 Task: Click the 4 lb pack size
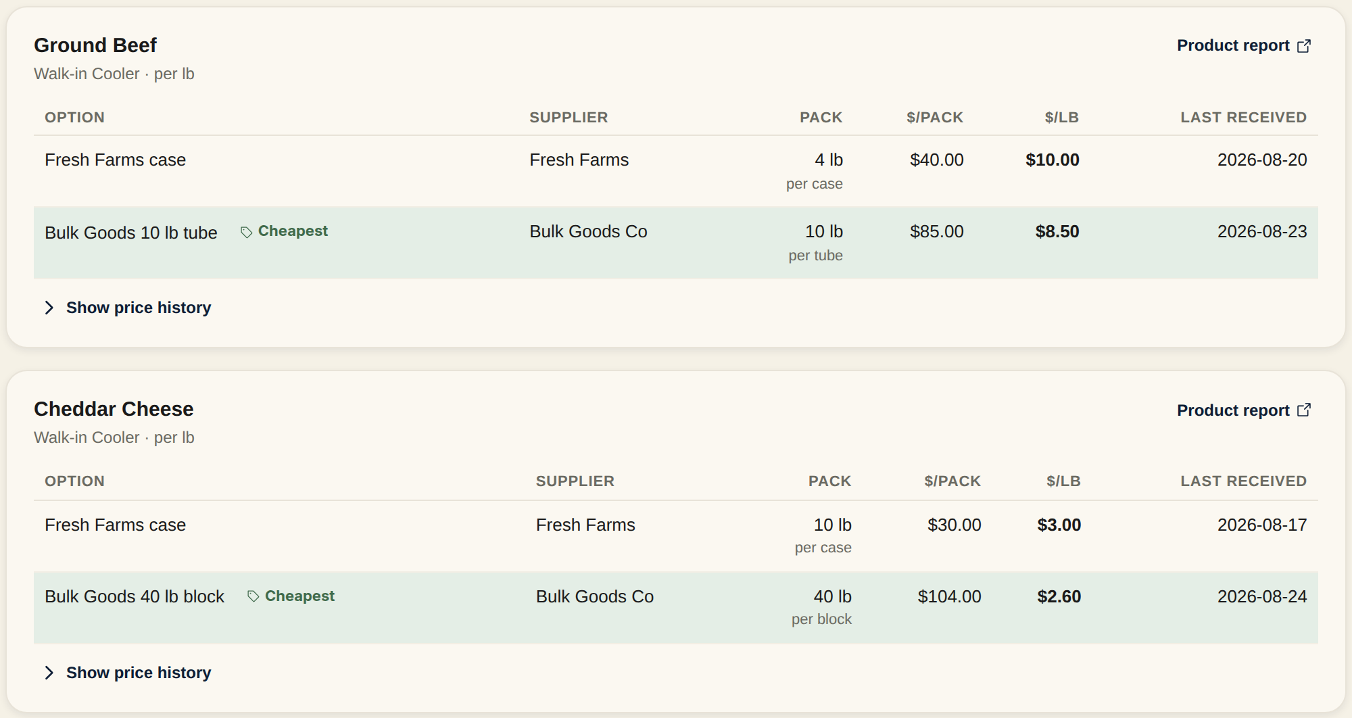click(x=829, y=160)
